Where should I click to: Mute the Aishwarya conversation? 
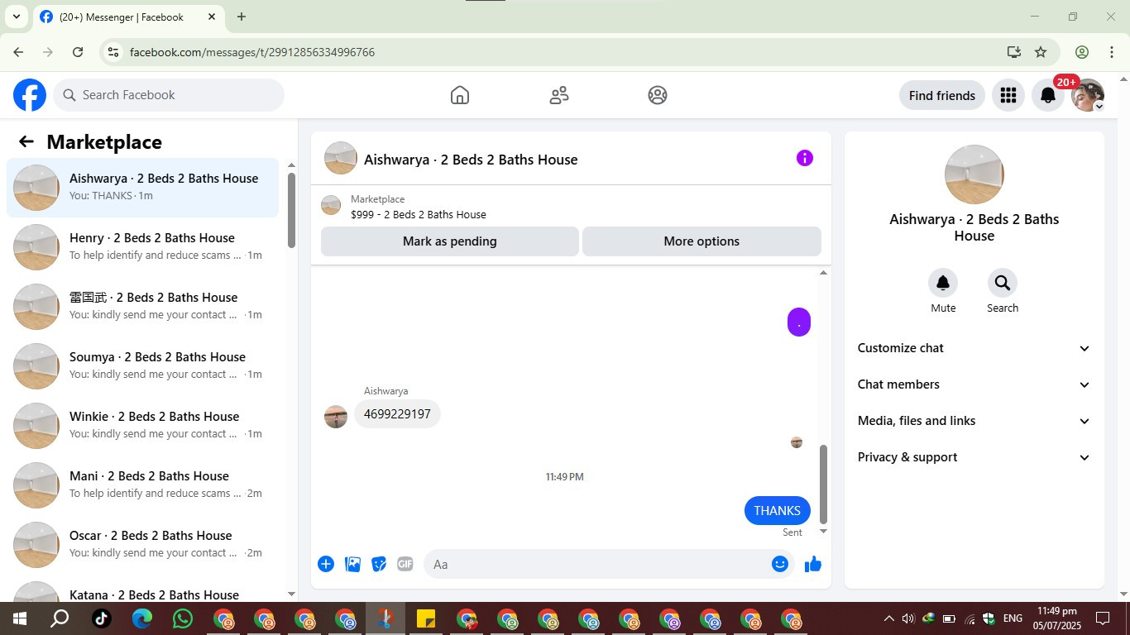click(x=943, y=283)
